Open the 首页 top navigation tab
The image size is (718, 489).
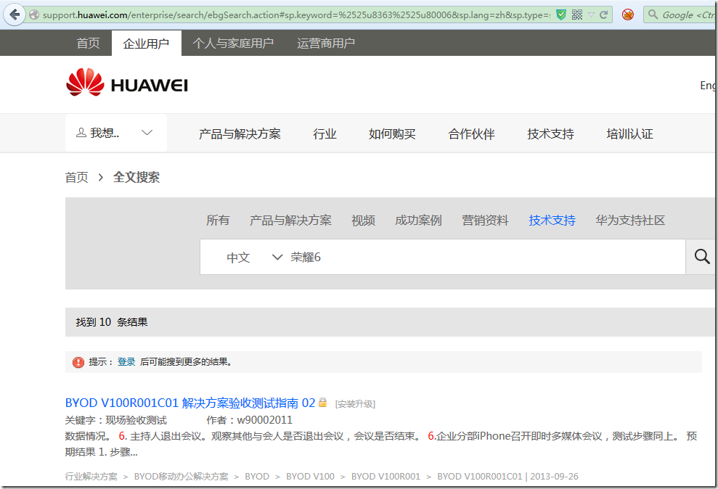(x=88, y=43)
